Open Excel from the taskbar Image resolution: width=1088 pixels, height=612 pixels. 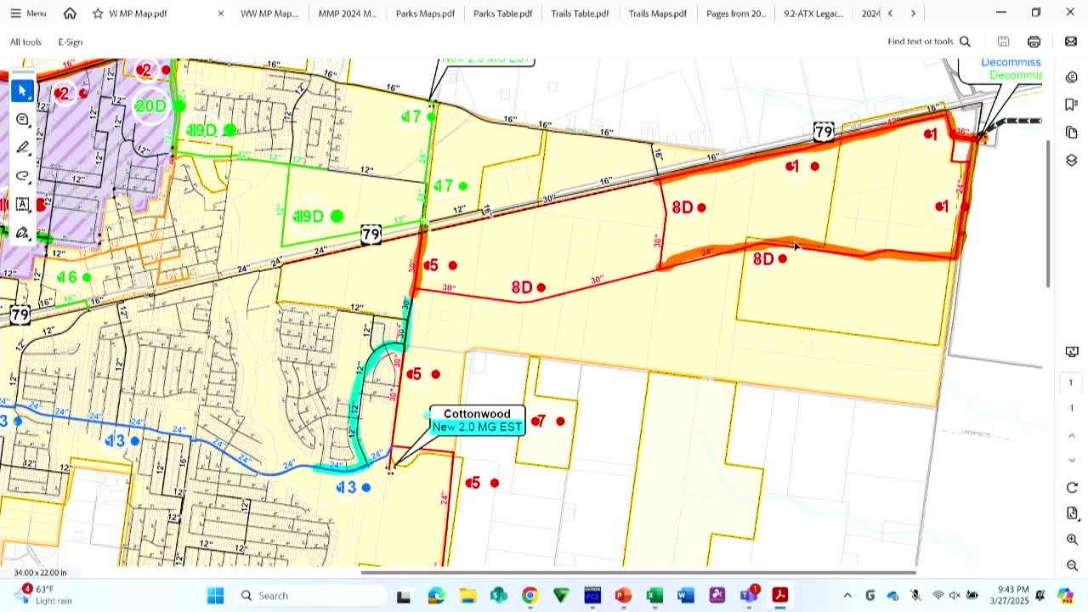click(x=654, y=596)
